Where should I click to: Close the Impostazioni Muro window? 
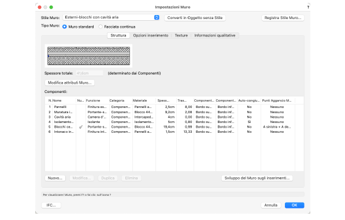point(40,8)
